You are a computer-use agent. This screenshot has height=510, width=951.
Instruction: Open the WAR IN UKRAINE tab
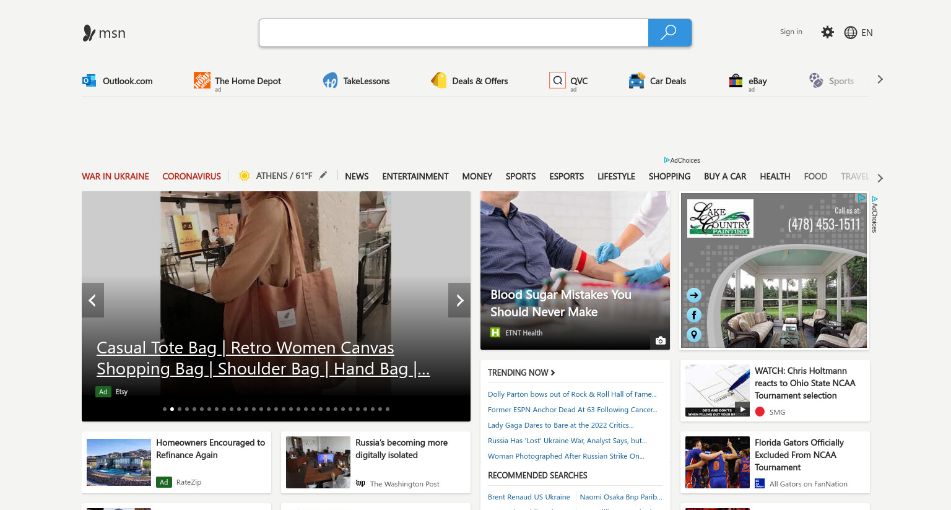tap(115, 176)
